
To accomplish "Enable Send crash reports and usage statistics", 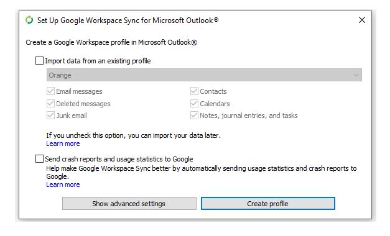I will [39, 159].
